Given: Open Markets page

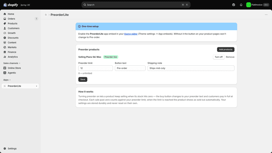Looking at the screenshot, I should [12, 47].
